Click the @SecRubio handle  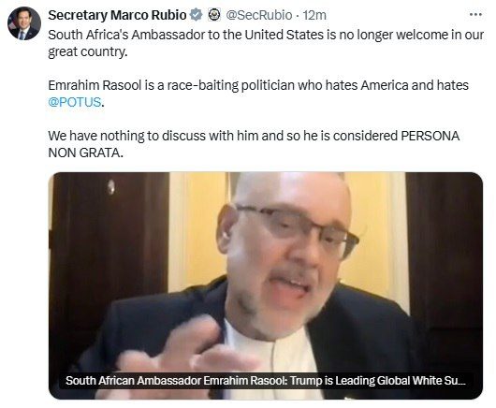point(258,15)
